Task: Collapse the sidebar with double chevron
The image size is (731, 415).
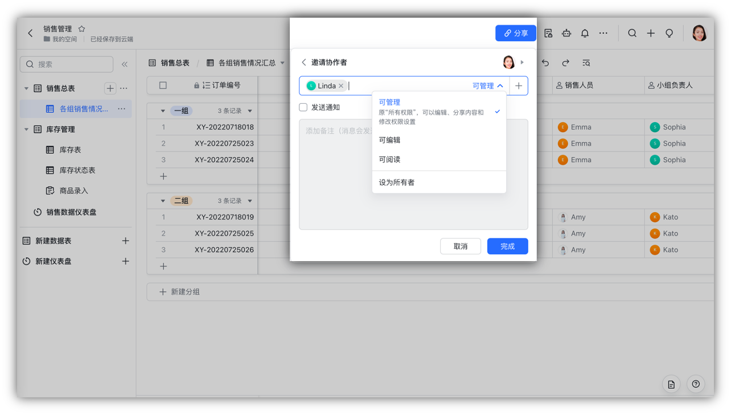Action: (125, 64)
